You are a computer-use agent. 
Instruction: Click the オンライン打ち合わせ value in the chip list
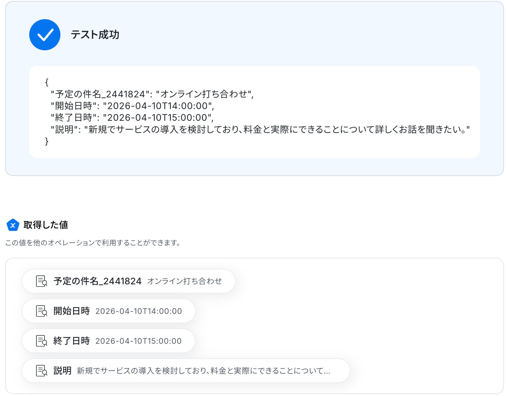pos(184,281)
